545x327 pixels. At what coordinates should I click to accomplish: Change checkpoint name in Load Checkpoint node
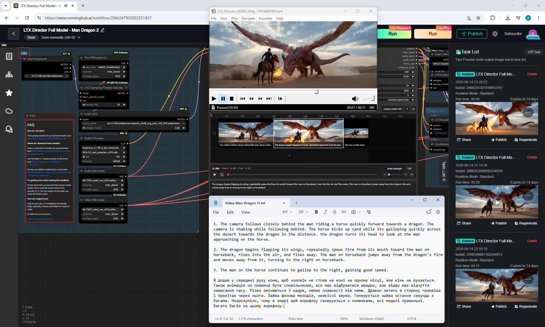pyautogui.click(x=47, y=76)
